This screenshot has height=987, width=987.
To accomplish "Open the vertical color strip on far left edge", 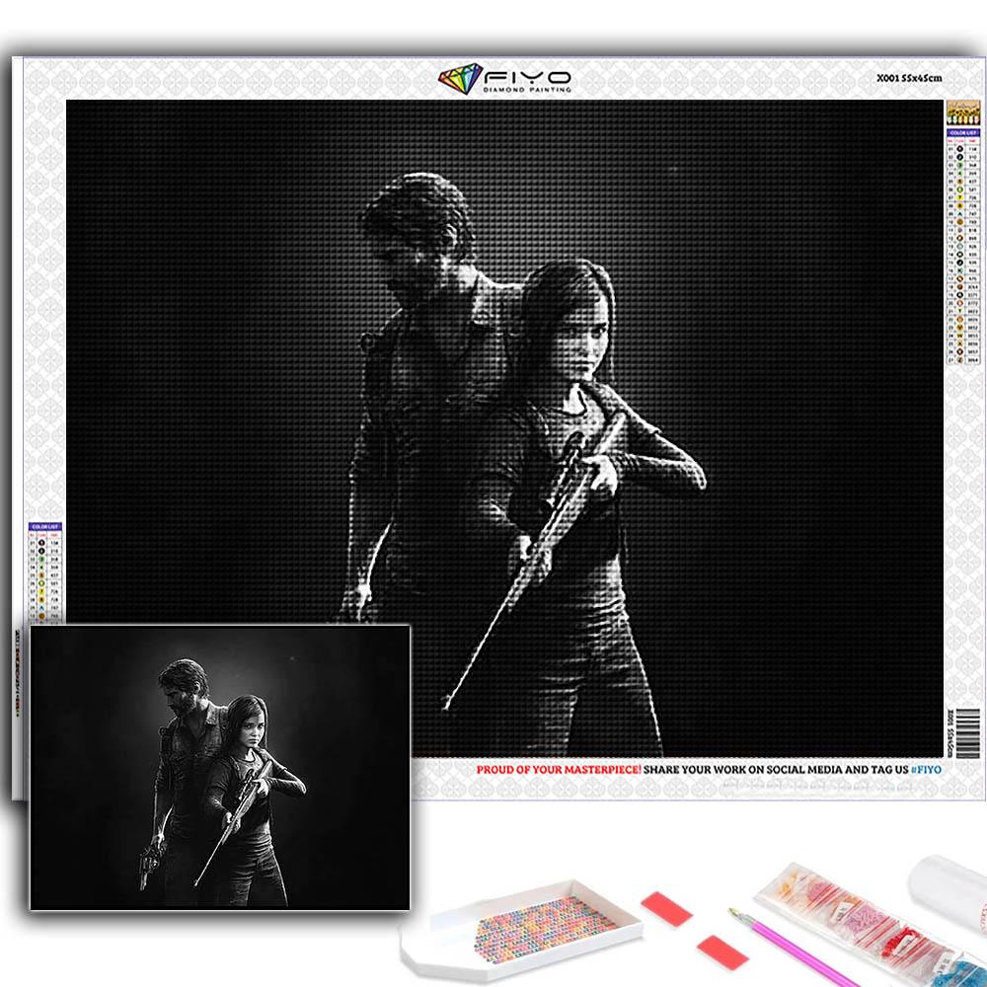I will pyautogui.click(x=18, y=671).
